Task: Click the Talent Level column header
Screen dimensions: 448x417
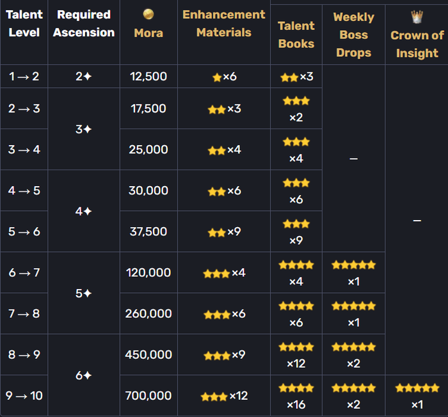Action: click(x=24, y=24)
